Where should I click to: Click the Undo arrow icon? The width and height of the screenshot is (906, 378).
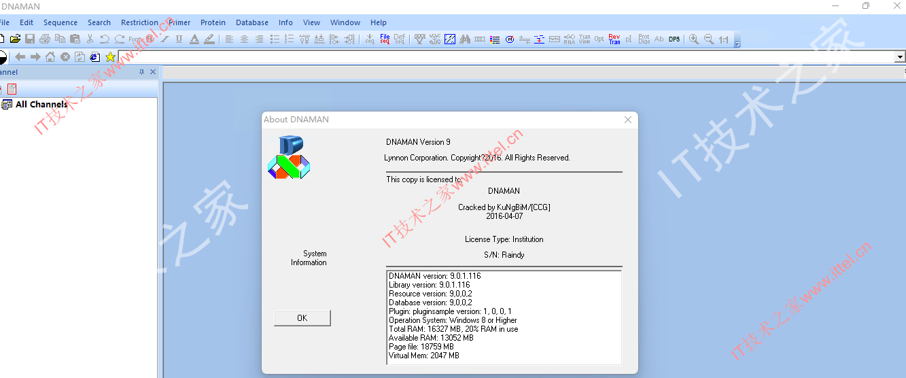click(x=105, y=39)
